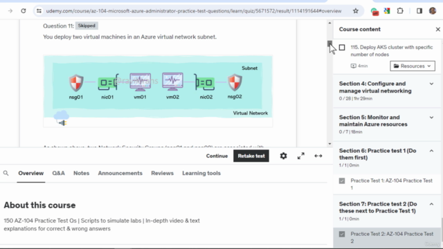Click the vm02 monitor icon
This screenshot has height=249, width=443.
tap(172, 82)
